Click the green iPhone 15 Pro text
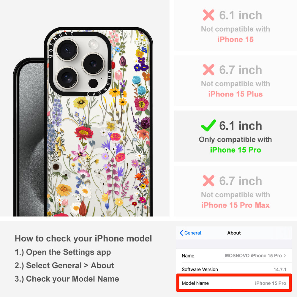Screen dimensions: 297x297 pyautogui.click(x=236, y=150)
